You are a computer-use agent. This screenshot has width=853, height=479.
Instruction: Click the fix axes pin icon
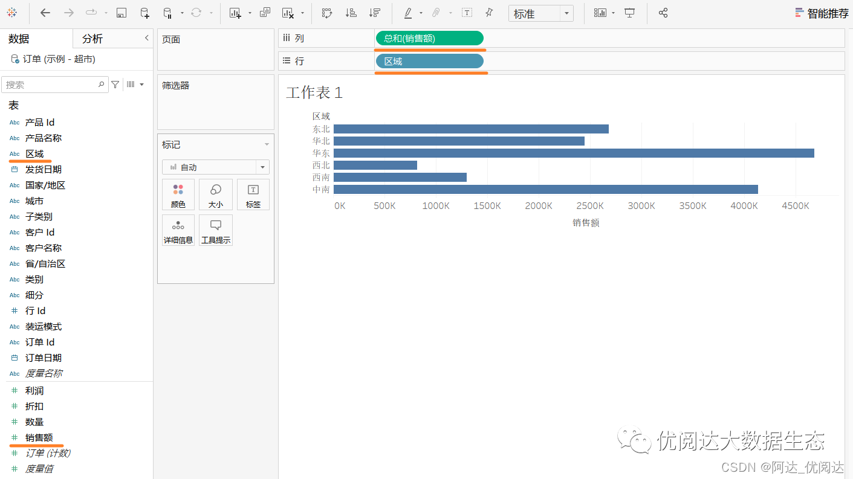pos(489,13)
